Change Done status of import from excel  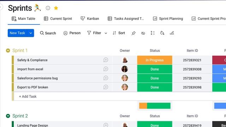(155, 69)
